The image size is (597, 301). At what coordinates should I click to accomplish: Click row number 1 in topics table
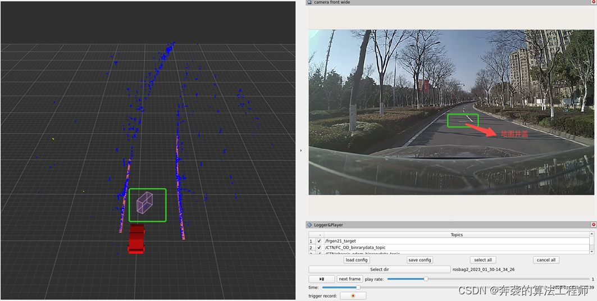tap(311, 241)
